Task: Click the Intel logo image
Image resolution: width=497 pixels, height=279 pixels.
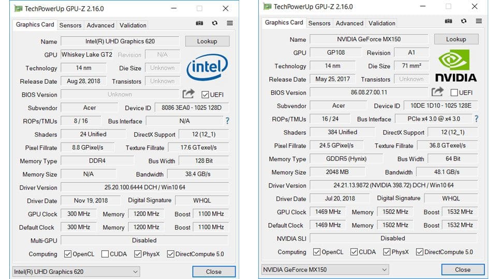Action: pos(207,67)
